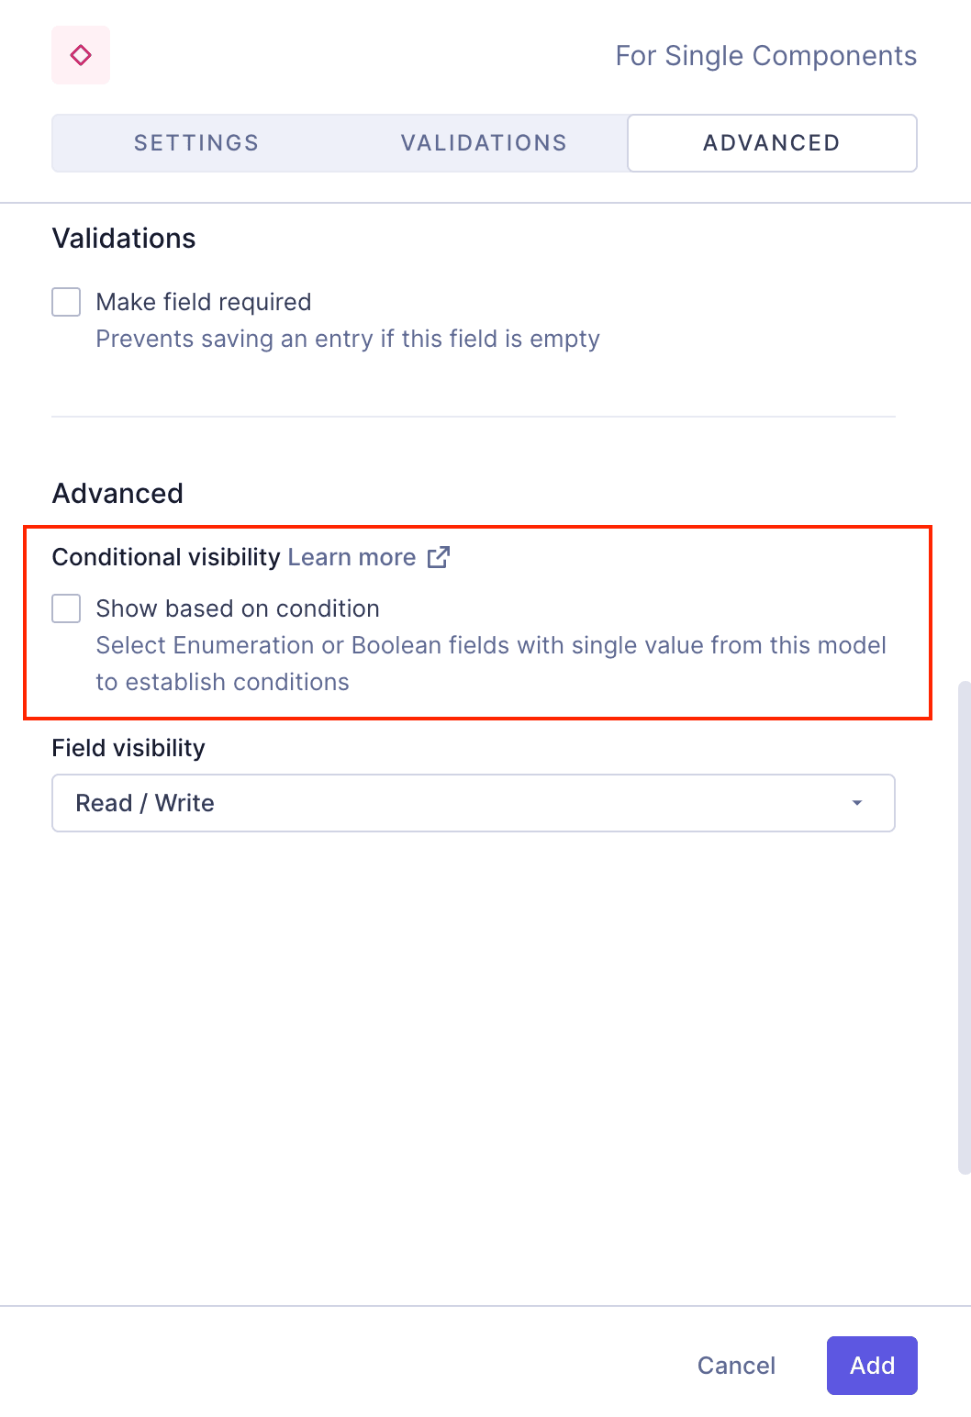Open the Read / Write visibility dropdown
The width and height of the screenshot is (971, 1417).
coord(473,802)
